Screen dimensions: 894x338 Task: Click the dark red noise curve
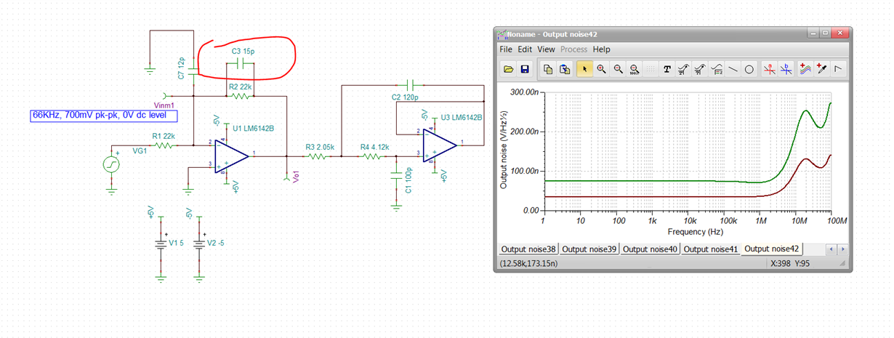[x=654, y=196]
